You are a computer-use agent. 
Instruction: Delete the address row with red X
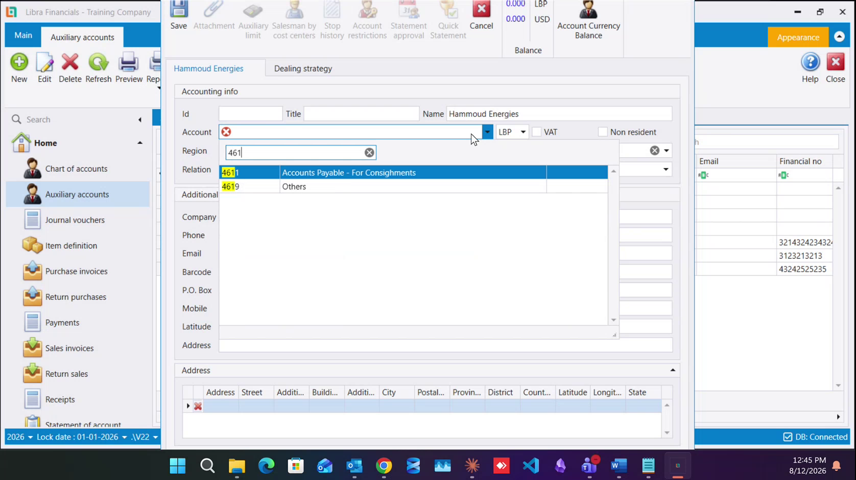tap(198, 406)
